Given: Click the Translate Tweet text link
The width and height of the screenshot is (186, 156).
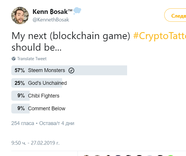Looking at the screenshot, I should pos(32,59).
